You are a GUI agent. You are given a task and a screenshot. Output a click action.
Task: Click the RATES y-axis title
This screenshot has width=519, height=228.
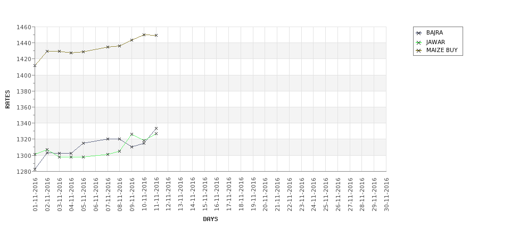tap(7, 99)
